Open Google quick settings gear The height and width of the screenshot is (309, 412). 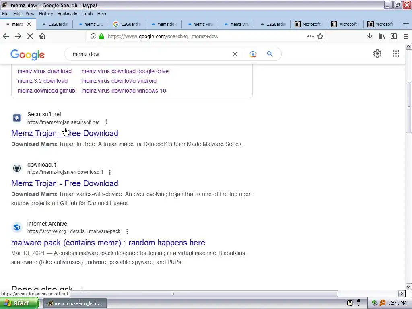[x=377, y=54]
